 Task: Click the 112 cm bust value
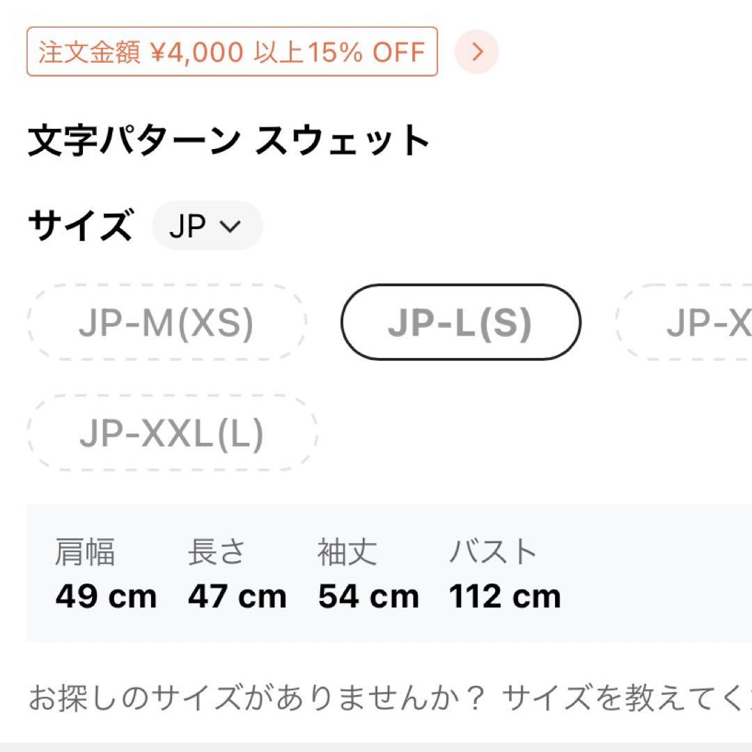(x=505, y=597)
